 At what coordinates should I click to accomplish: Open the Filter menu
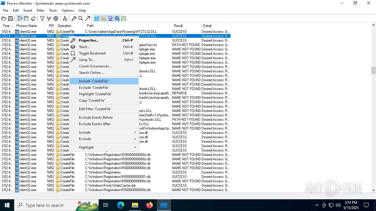pos(41,10)
